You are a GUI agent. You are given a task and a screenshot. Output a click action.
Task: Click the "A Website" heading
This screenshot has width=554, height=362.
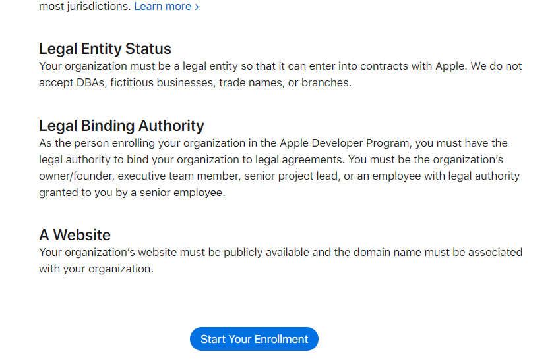pos(75,235)
